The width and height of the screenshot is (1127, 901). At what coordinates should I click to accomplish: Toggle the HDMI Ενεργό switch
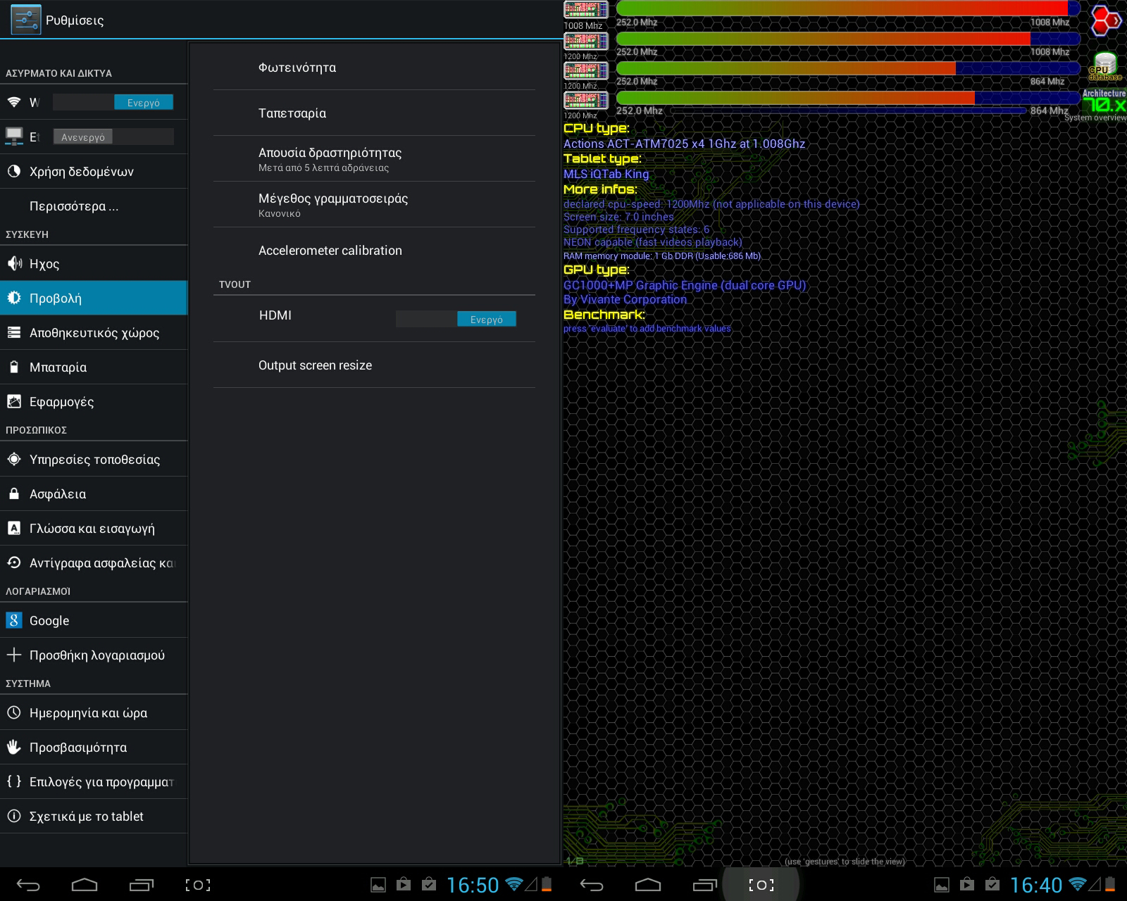click(x=456, y=319)
